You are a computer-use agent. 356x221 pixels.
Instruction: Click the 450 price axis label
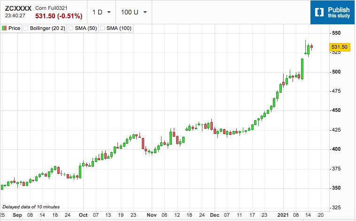tap(336, 110)
